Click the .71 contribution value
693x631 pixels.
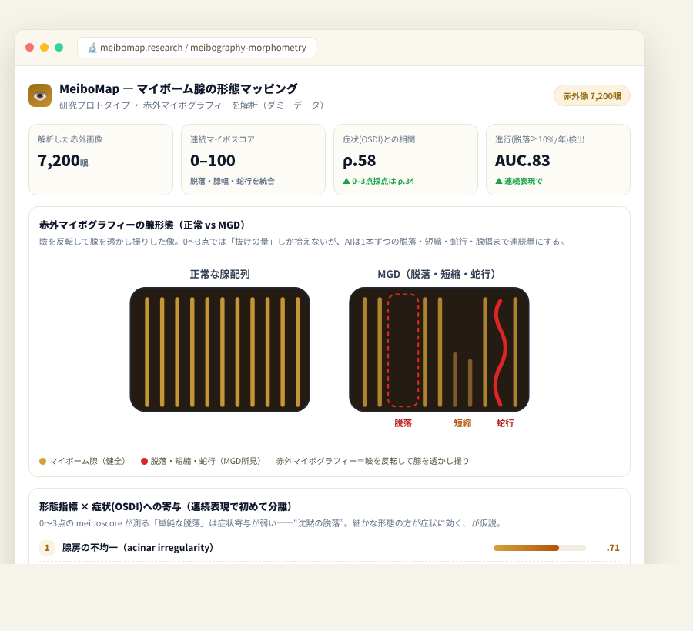(x=613, y=548)
